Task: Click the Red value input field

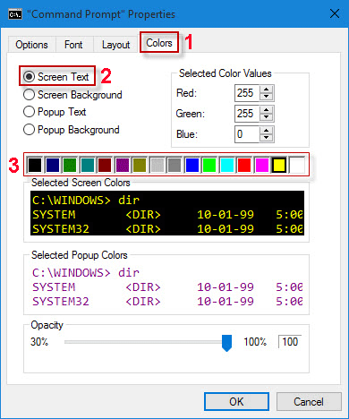Action: (x=247, y=93)
